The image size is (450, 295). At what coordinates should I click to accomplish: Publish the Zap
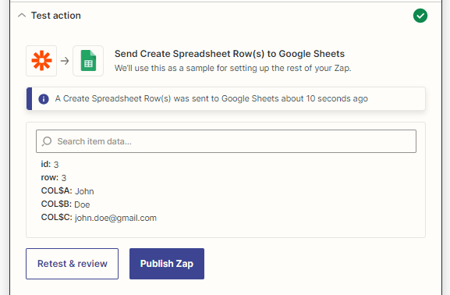167,264
